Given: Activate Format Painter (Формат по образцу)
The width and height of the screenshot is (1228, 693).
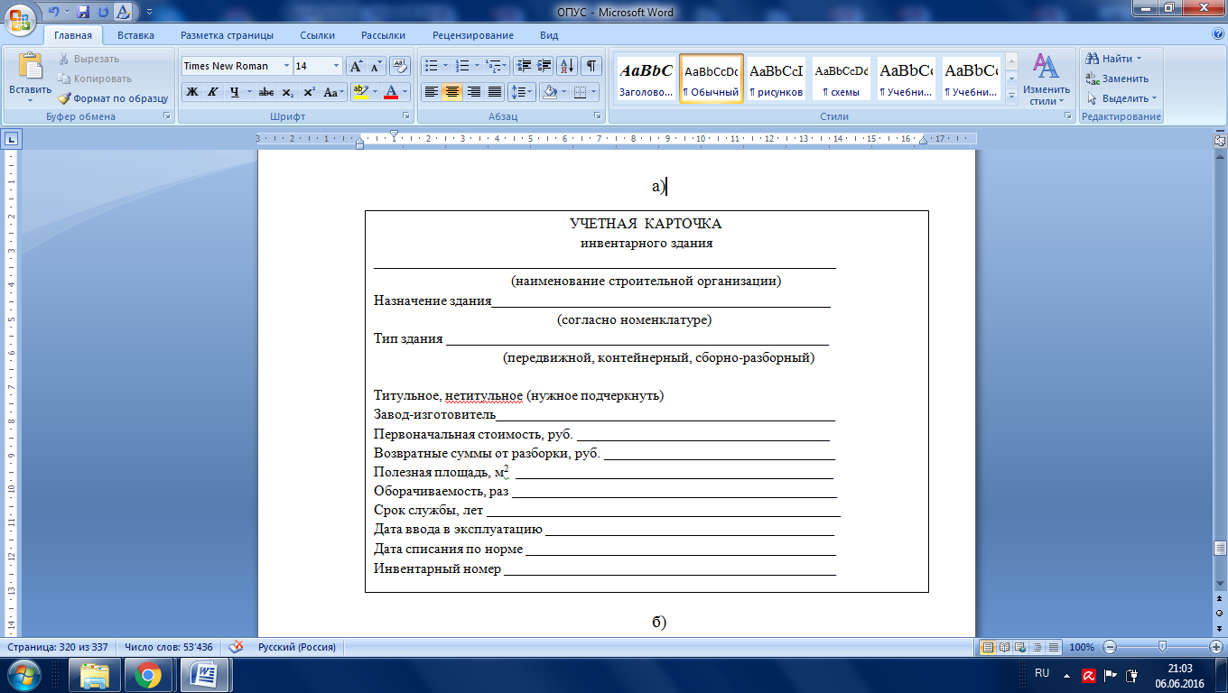Looking at the screenshot, I should click(x=113, y=98).
